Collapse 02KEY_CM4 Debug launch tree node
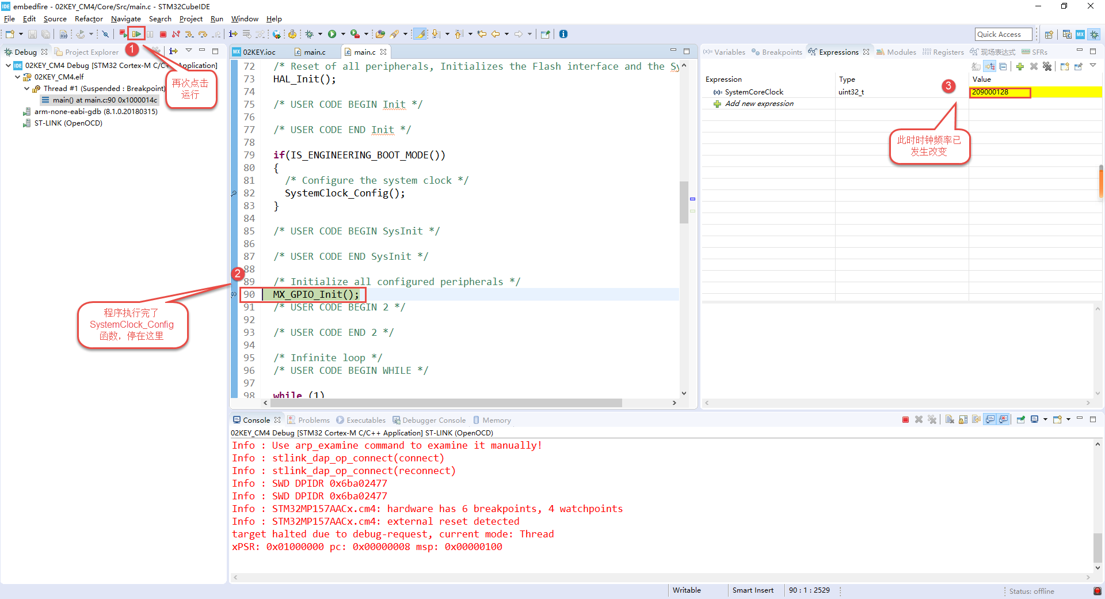 8,65
